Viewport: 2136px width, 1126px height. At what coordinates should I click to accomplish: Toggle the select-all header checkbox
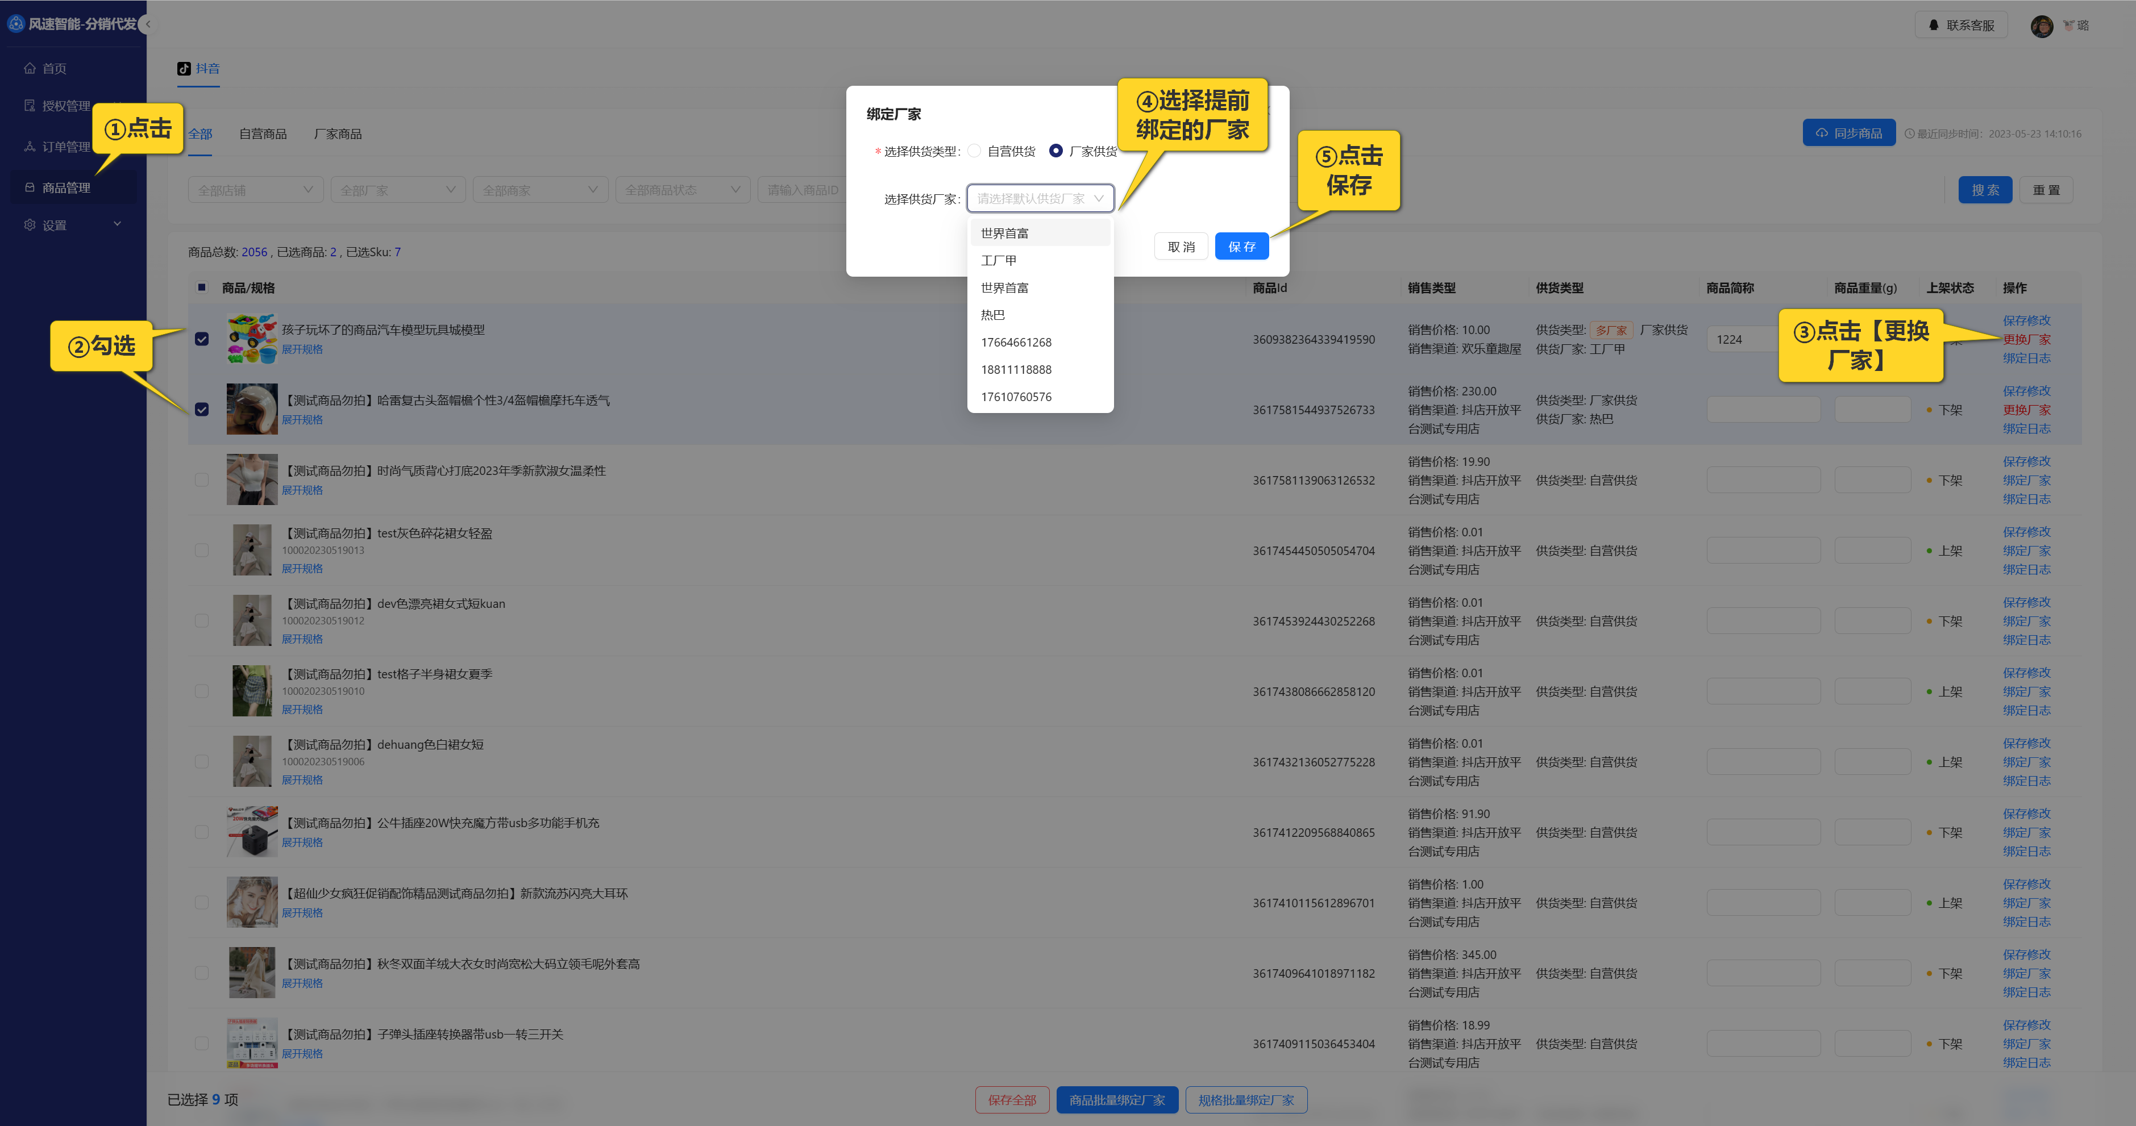(202, 287)
